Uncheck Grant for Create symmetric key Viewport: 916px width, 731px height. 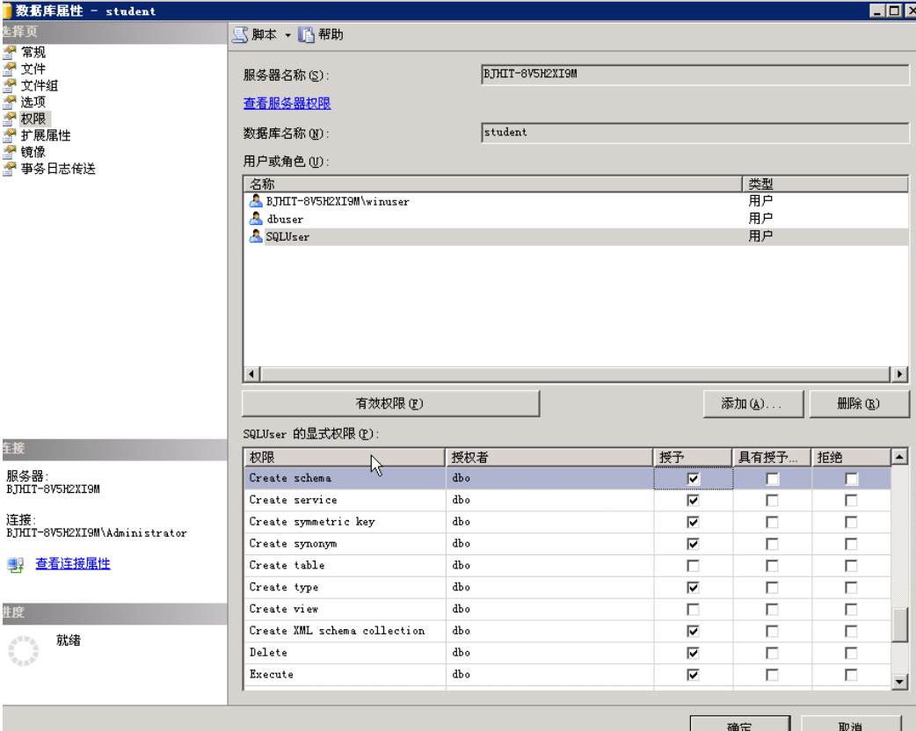pos(693,522)
